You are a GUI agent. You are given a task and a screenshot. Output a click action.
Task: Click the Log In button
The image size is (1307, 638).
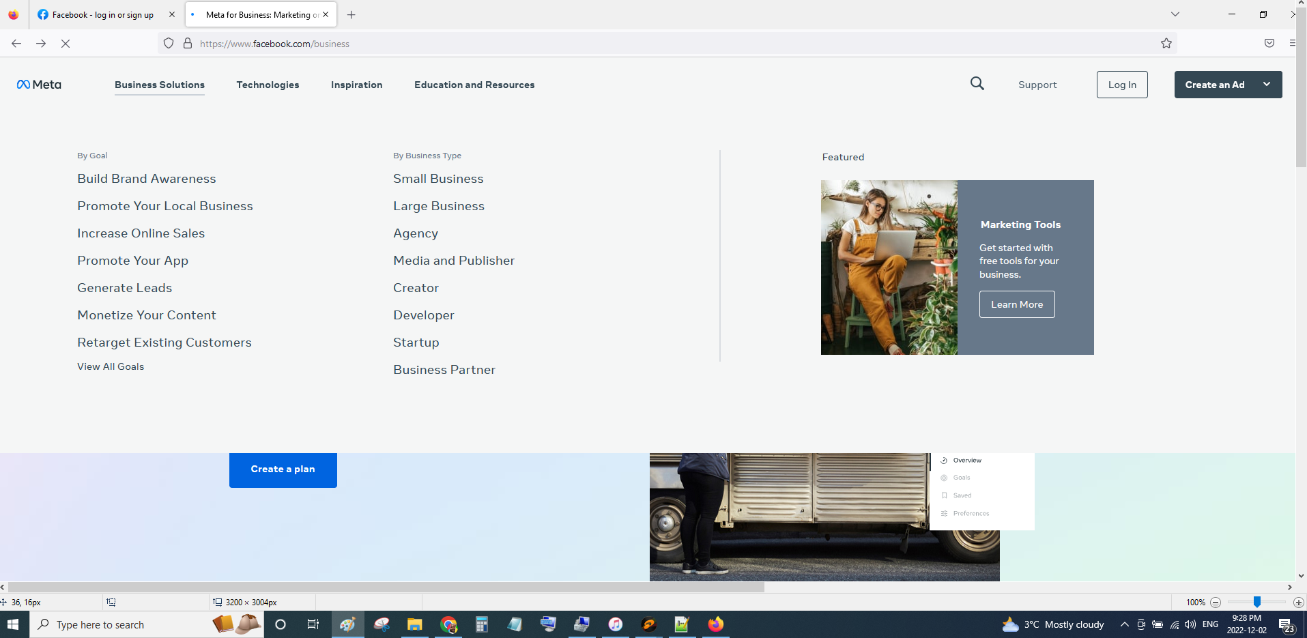(1122, 85)
